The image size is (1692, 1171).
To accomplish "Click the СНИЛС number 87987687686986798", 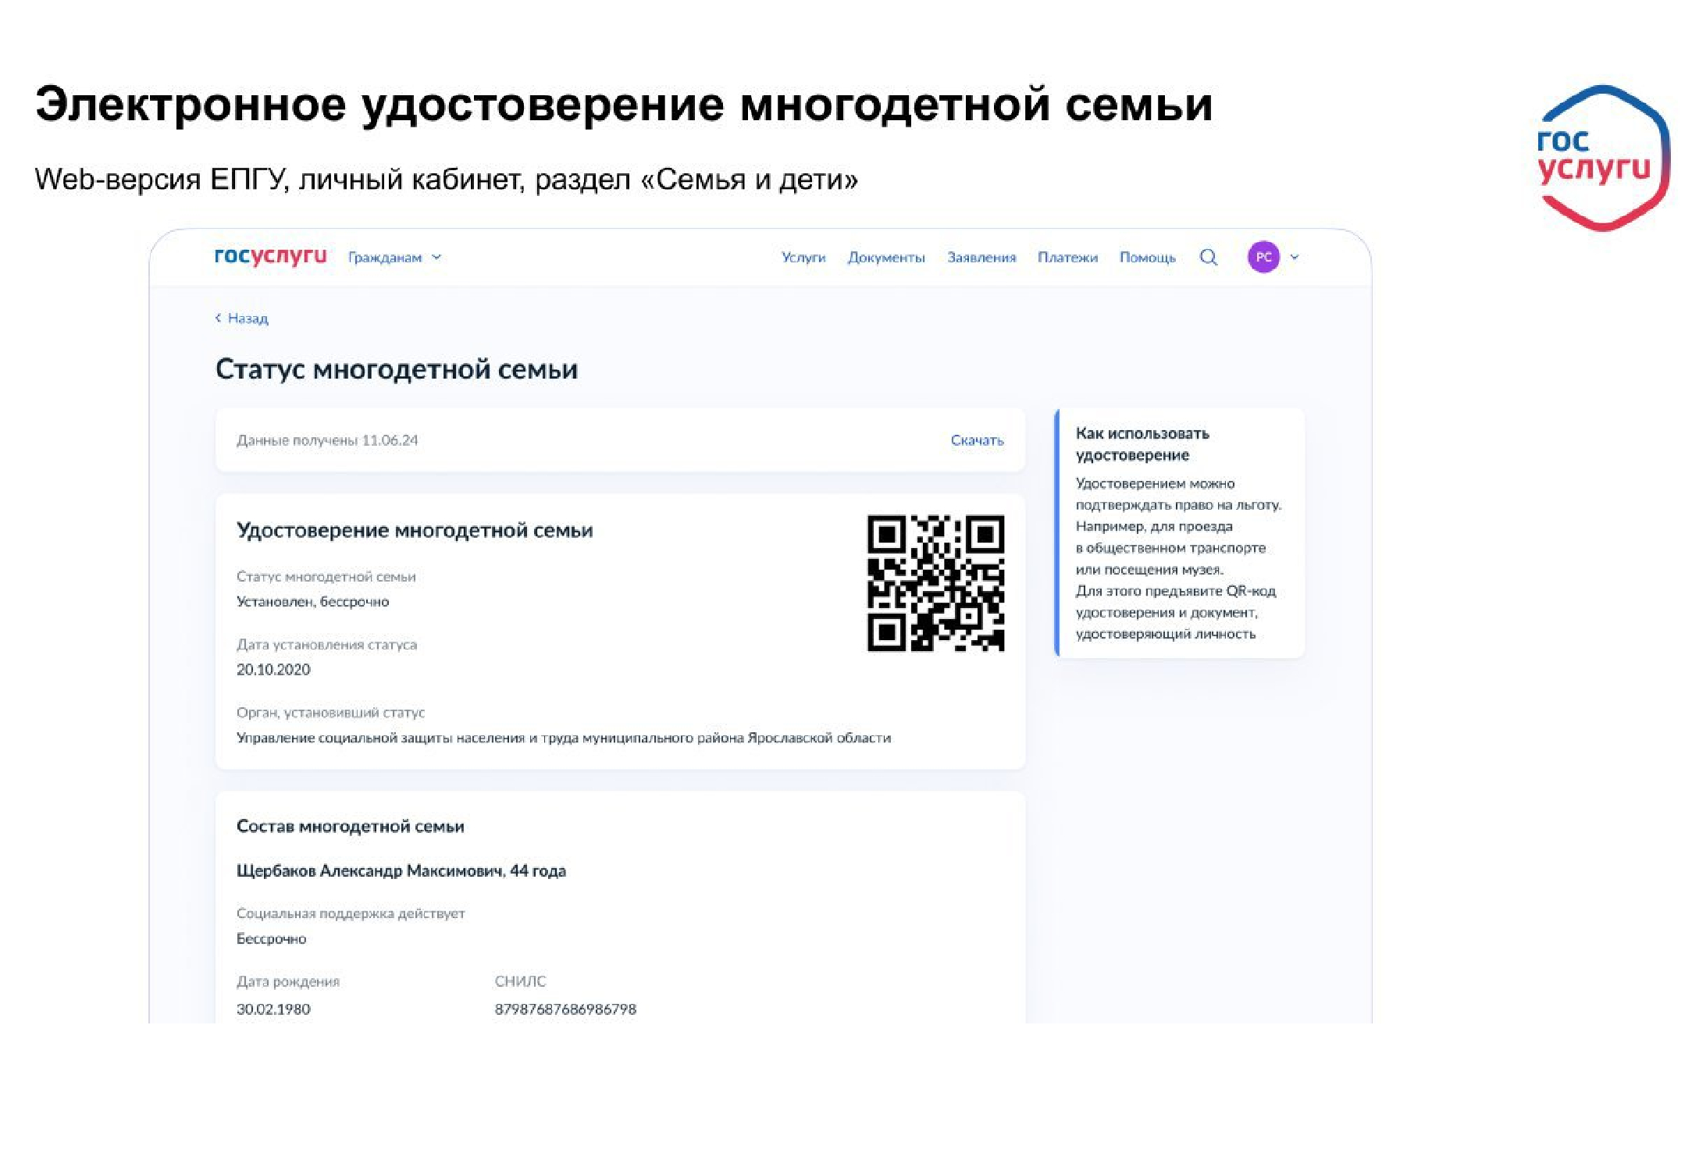I will pos(565,1009).
